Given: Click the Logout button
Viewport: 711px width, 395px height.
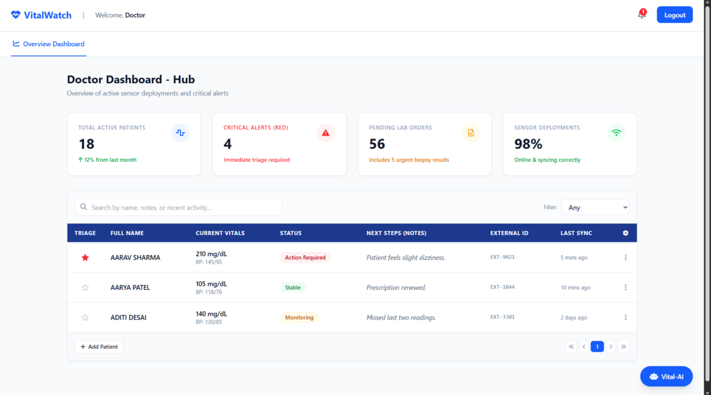Looking at the screenshot, I should coord(675,15).
